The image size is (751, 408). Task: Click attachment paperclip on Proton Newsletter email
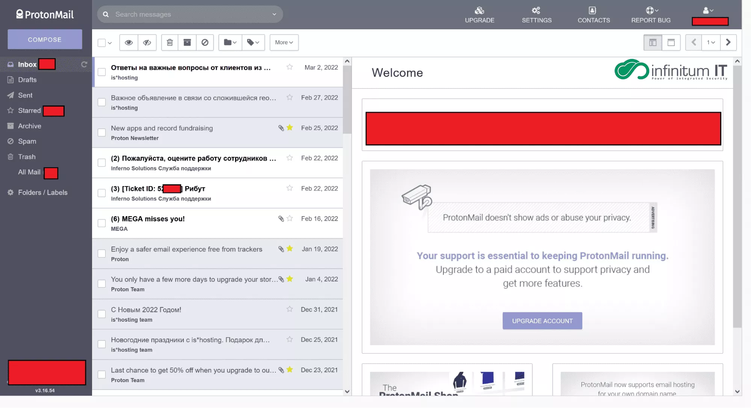coord(281,128)
